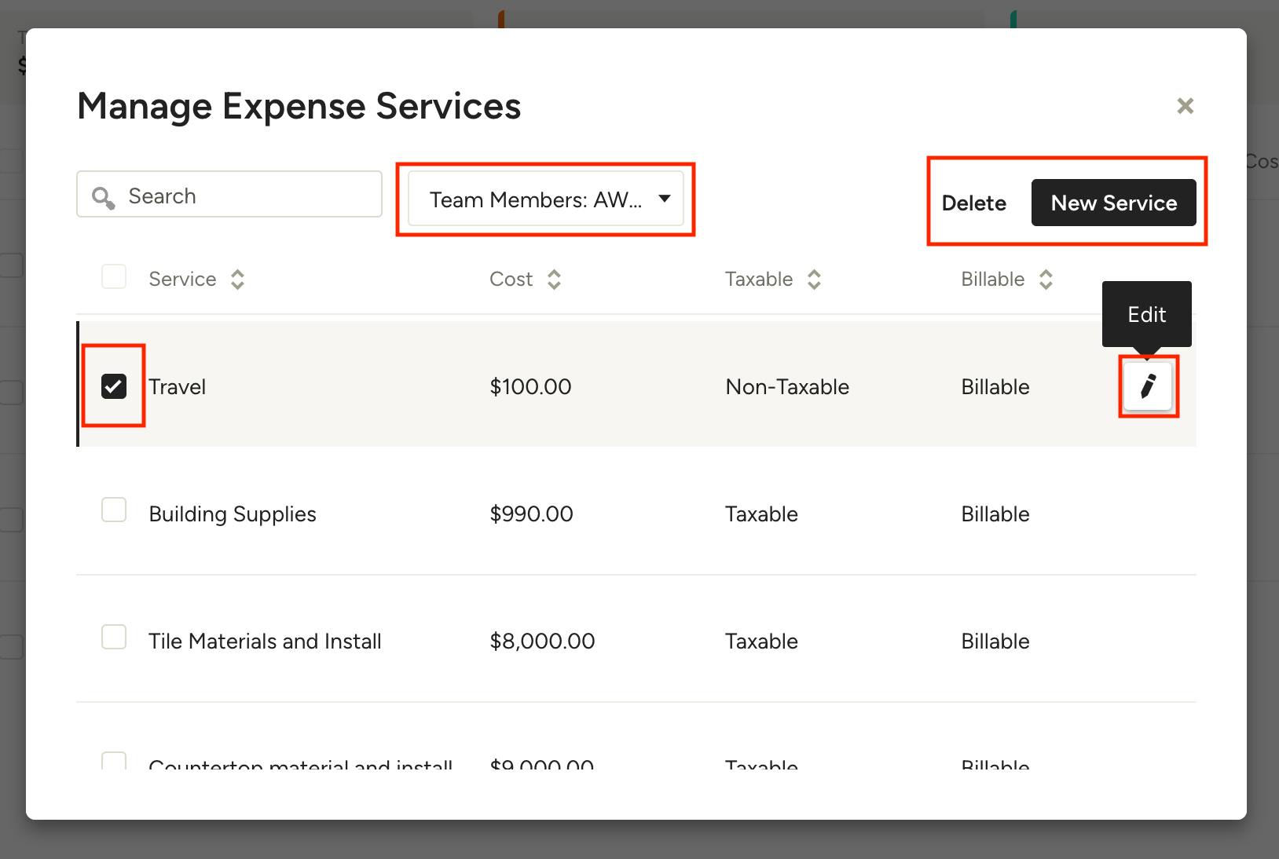Click the New Service button
Screen dimensions: 1279x859
coord(1114,203)
